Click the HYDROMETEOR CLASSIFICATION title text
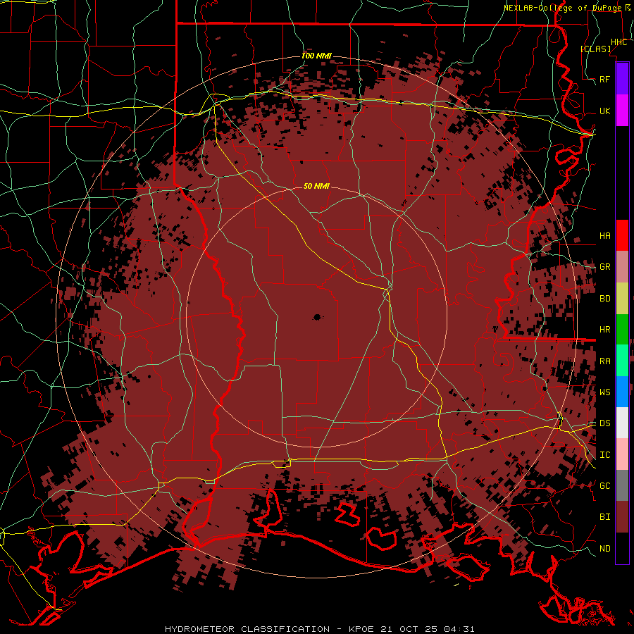Viewport: 634px width, 634px height. tap(247, 629)
